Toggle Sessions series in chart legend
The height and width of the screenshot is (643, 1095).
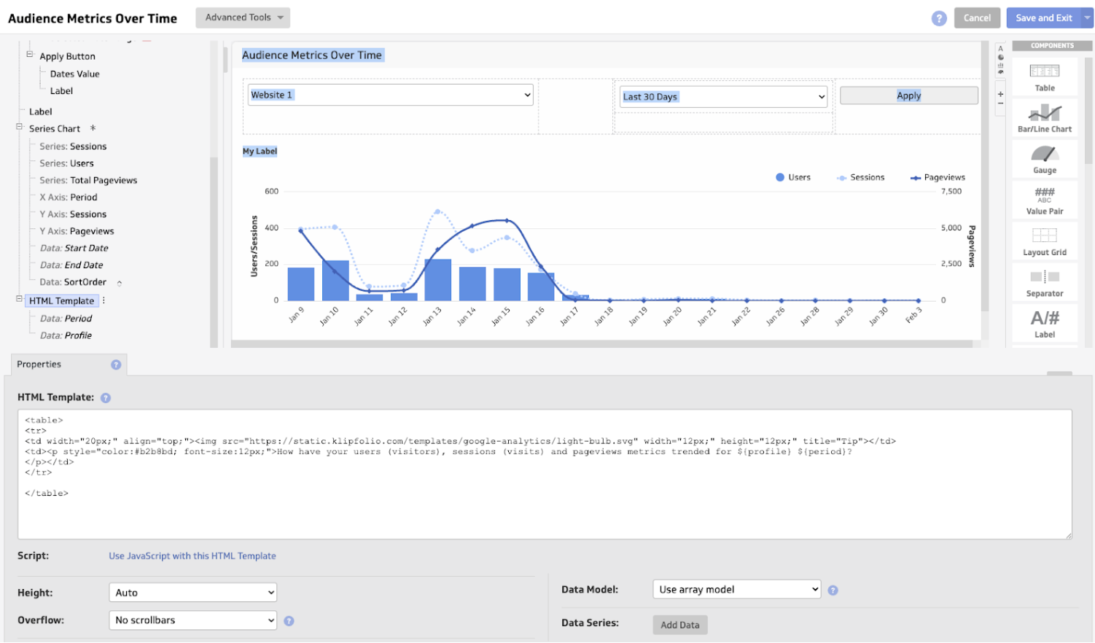point(860,177)
